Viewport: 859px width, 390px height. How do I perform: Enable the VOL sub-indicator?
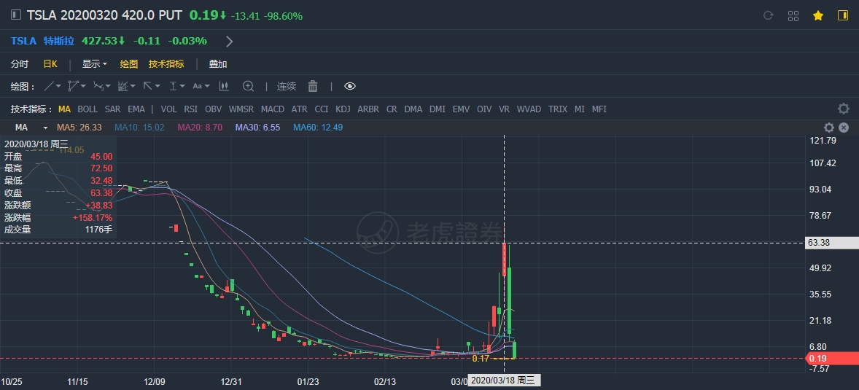(x=168, y=109)
